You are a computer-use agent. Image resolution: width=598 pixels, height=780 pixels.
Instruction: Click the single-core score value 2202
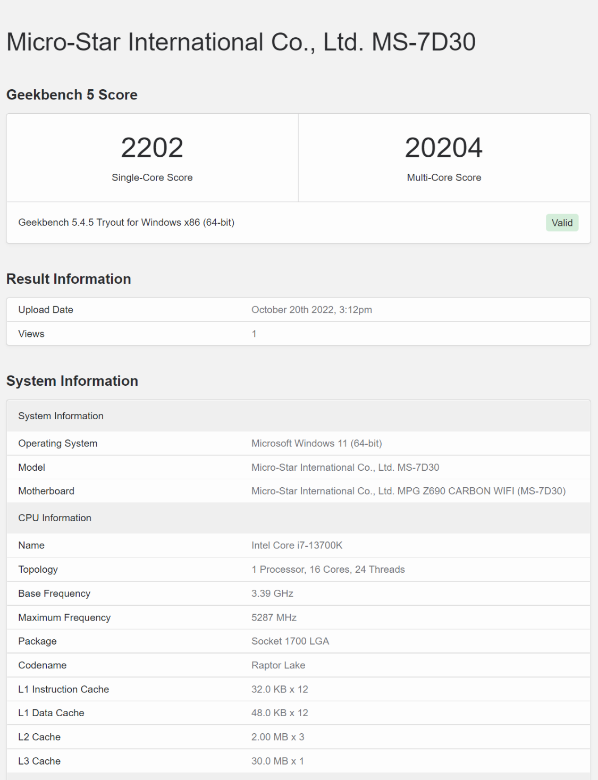[152, 147]
